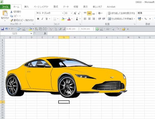
Task: Click the Fill Color paint bucket icon
Action: click(63, 19)
